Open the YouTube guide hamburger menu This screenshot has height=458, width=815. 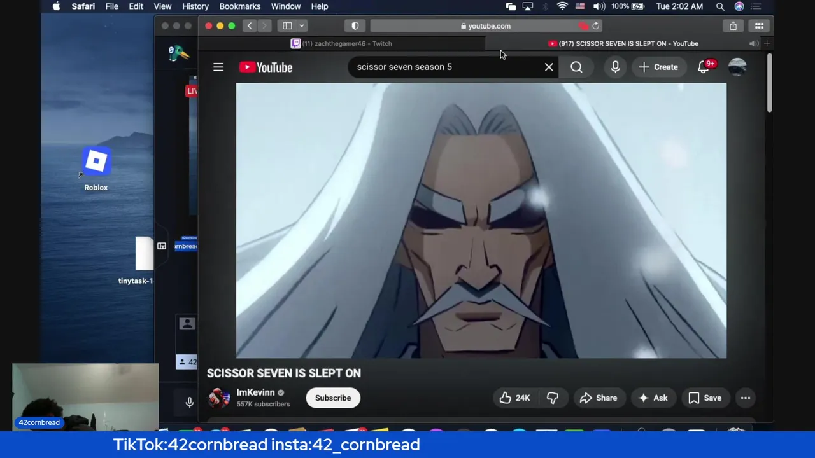click(x=218, y=67)
